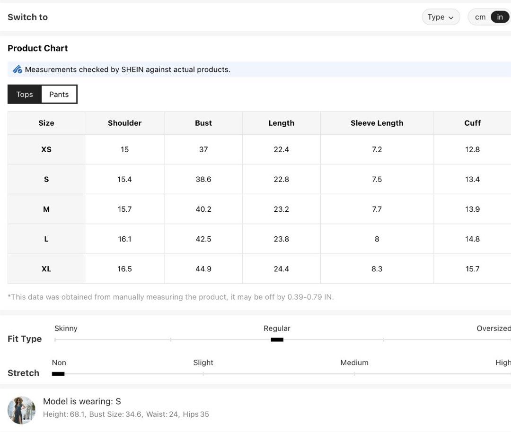511x432 pixels.
Task: Click the Regular fit type marker
Action: [x=277, y=339]
